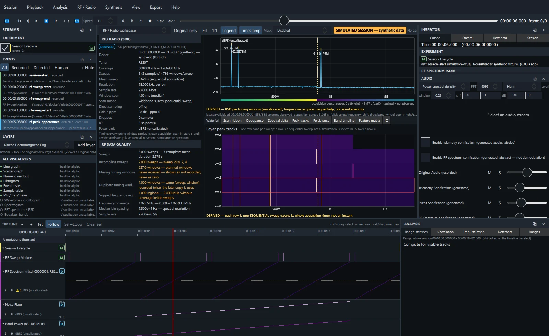Solo Telemetry Sonification (generated)

[500, 188]
